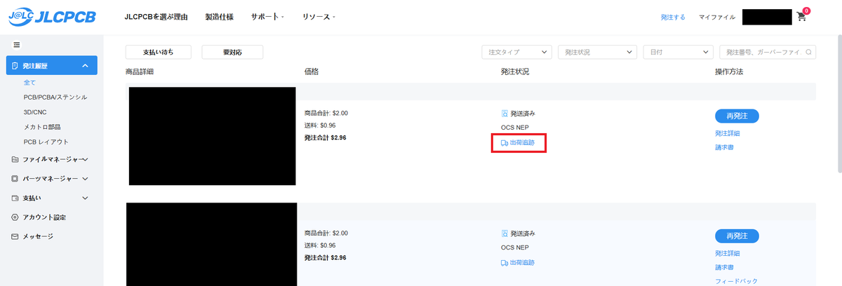This screenshot has width=842, height=286.
Task: Open メッセージ in sidebar
Action: [38, 237]
